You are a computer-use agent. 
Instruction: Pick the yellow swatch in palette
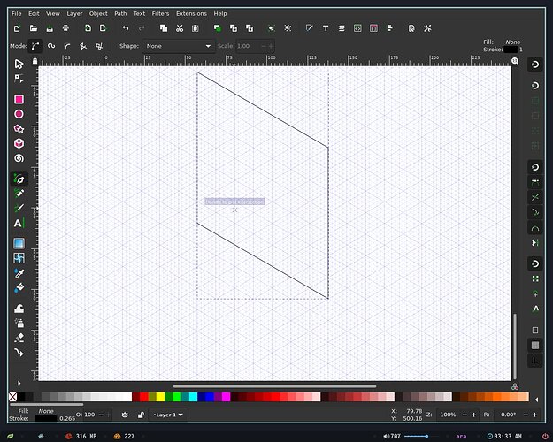160,397
